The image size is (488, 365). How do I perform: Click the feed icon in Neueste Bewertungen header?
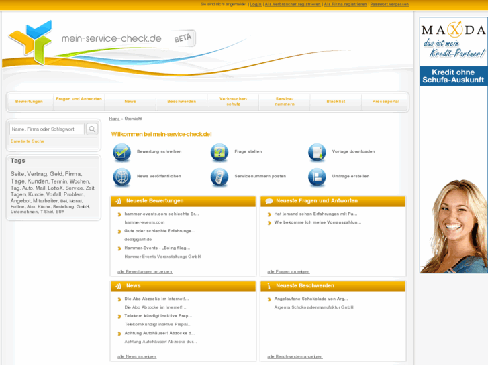click(x=118, y=202)
